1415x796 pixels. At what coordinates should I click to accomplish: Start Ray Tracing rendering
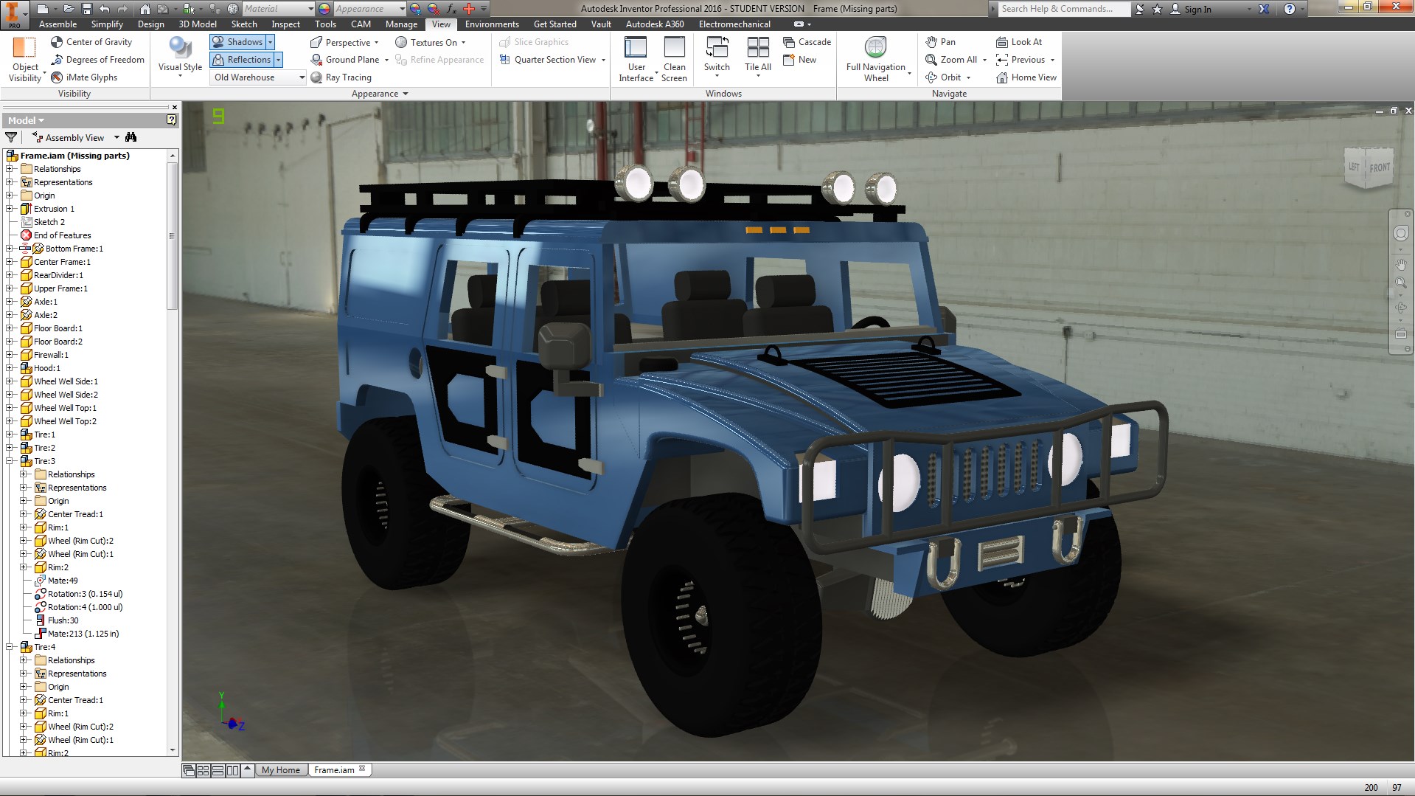(x=341, y=77)
